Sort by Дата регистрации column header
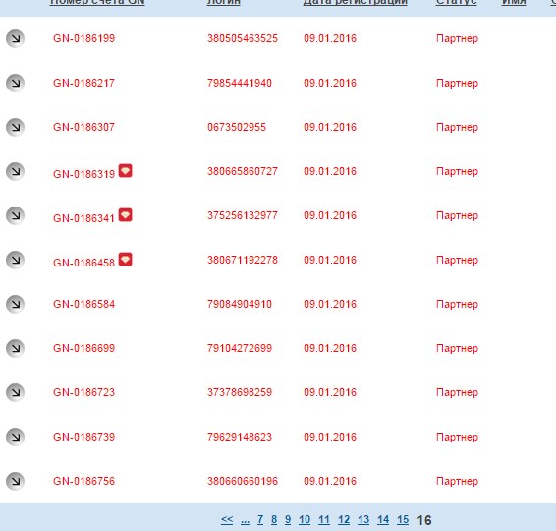Viewport: 556px width, 531px height. [x=355, y=3]
